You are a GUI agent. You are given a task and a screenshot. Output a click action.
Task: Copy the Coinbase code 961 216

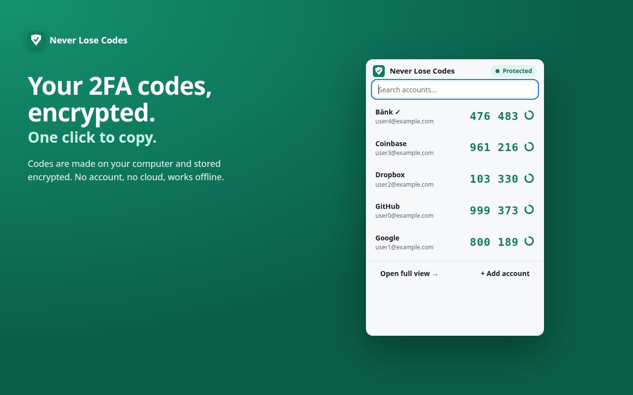click(494, 147)
